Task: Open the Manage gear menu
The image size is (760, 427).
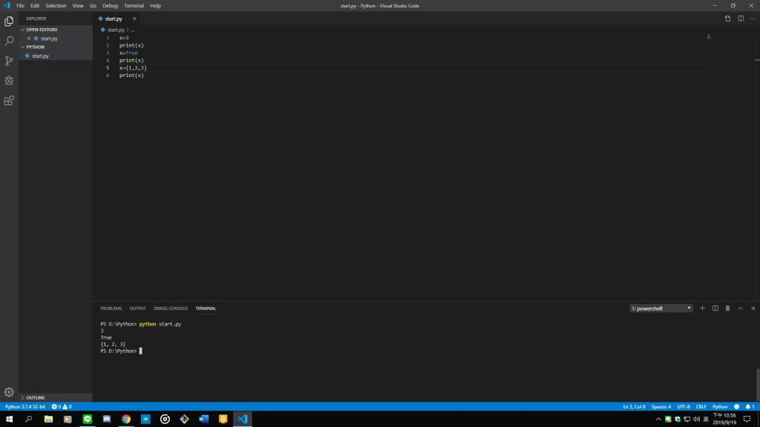Action: tap(9, 392)
